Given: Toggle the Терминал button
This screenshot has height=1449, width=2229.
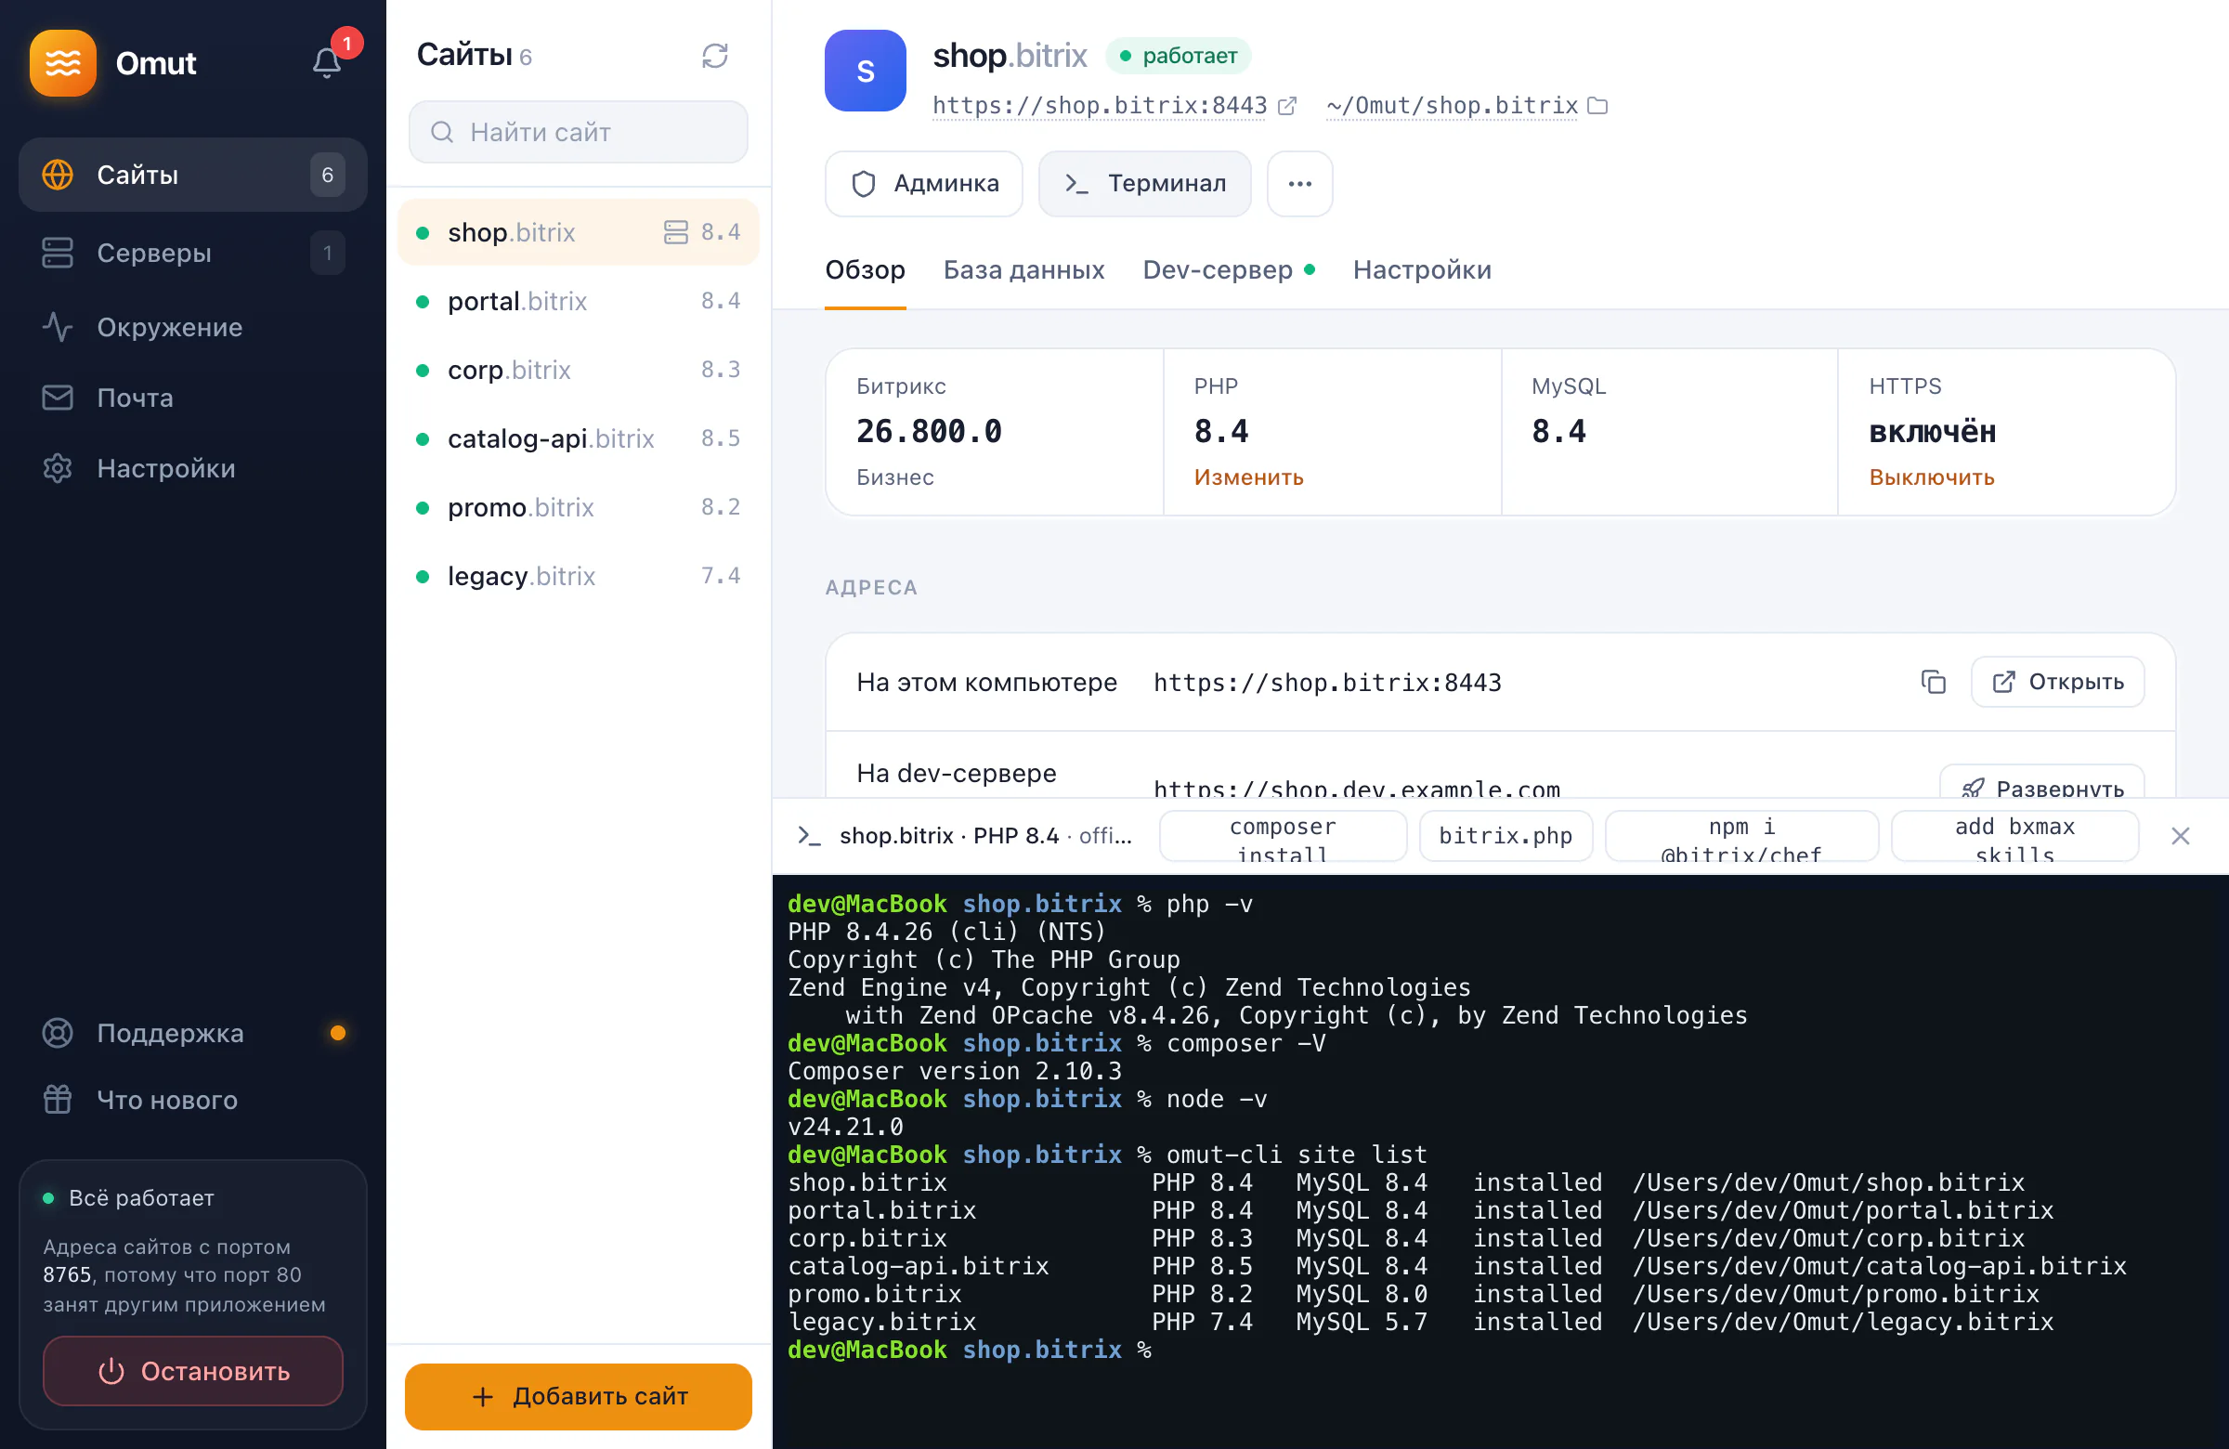Looking at the screenshot, I should (1144, 184).
